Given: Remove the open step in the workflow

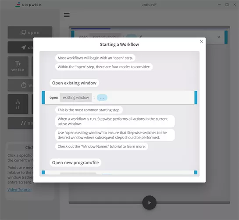Looking at the screenshot, I should coord(218,37).
